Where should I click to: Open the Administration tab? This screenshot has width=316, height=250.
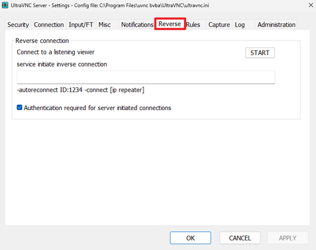(x=276, y=25)
